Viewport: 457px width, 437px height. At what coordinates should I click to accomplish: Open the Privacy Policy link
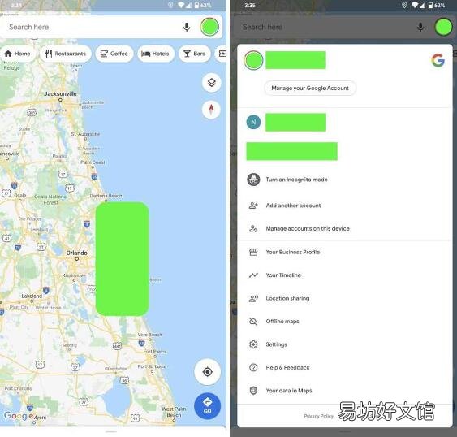318,416
